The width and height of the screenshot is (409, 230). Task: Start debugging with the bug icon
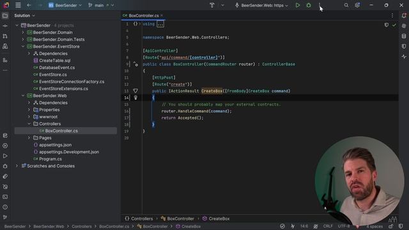click(x=308, y=5)
